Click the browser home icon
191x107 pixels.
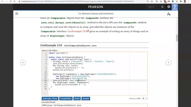(x=15, y=1)
